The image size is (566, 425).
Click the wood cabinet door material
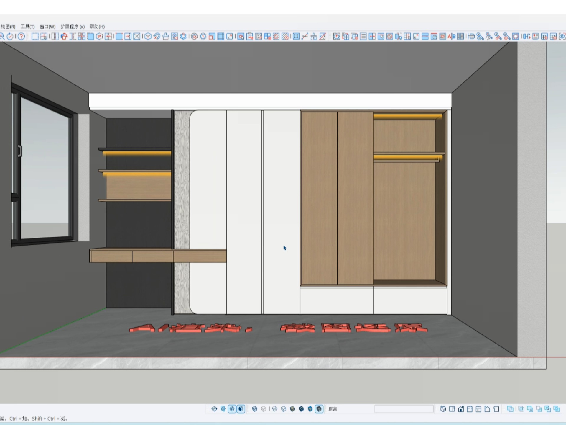(x=320, y=198)
